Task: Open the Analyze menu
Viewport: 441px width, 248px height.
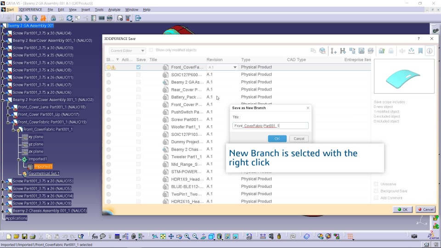Action: point(114,10)
